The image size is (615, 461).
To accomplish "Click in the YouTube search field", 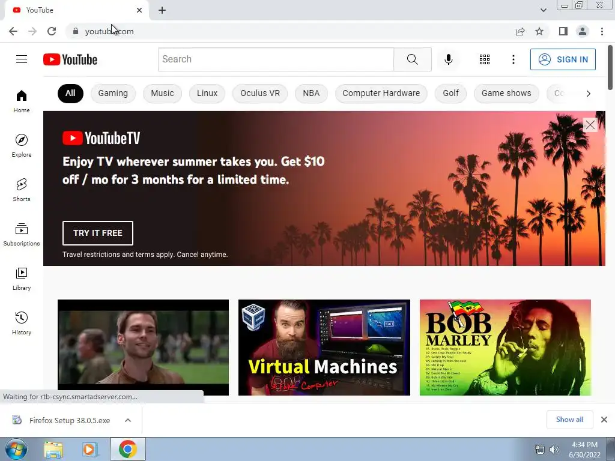I will 276,59.
